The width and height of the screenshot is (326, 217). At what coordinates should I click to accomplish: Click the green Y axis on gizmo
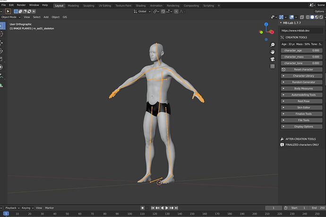pyautogui.click(x=261, y=32)
